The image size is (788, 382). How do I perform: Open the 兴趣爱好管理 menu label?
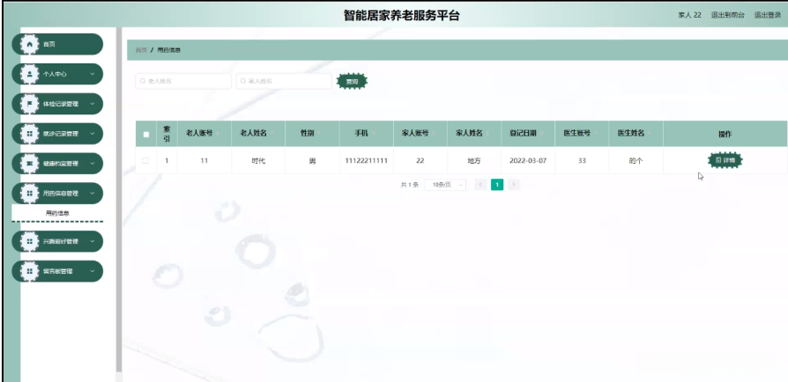coord(61,241)
